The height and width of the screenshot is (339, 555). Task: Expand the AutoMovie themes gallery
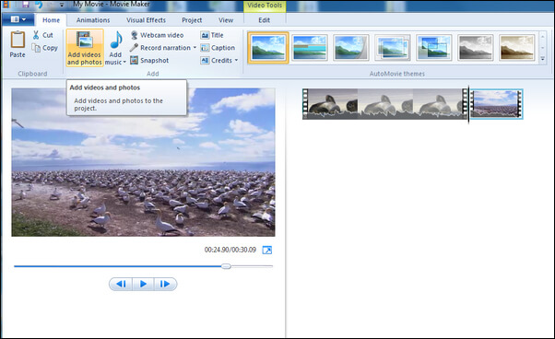tap(543, 59)
